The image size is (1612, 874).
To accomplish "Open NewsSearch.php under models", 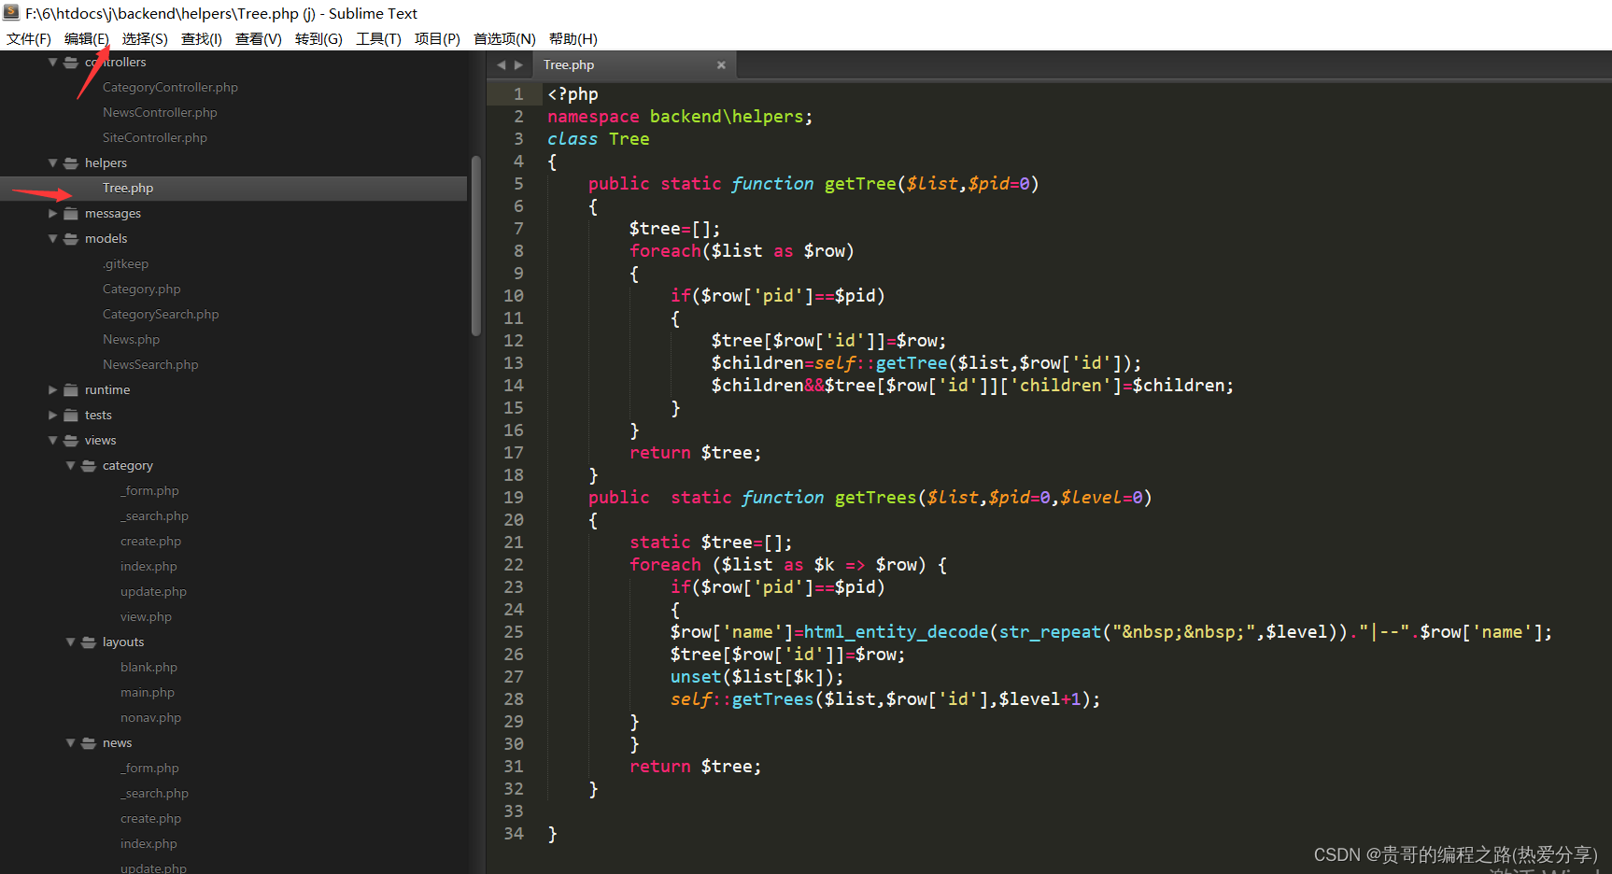I will 150,365.
